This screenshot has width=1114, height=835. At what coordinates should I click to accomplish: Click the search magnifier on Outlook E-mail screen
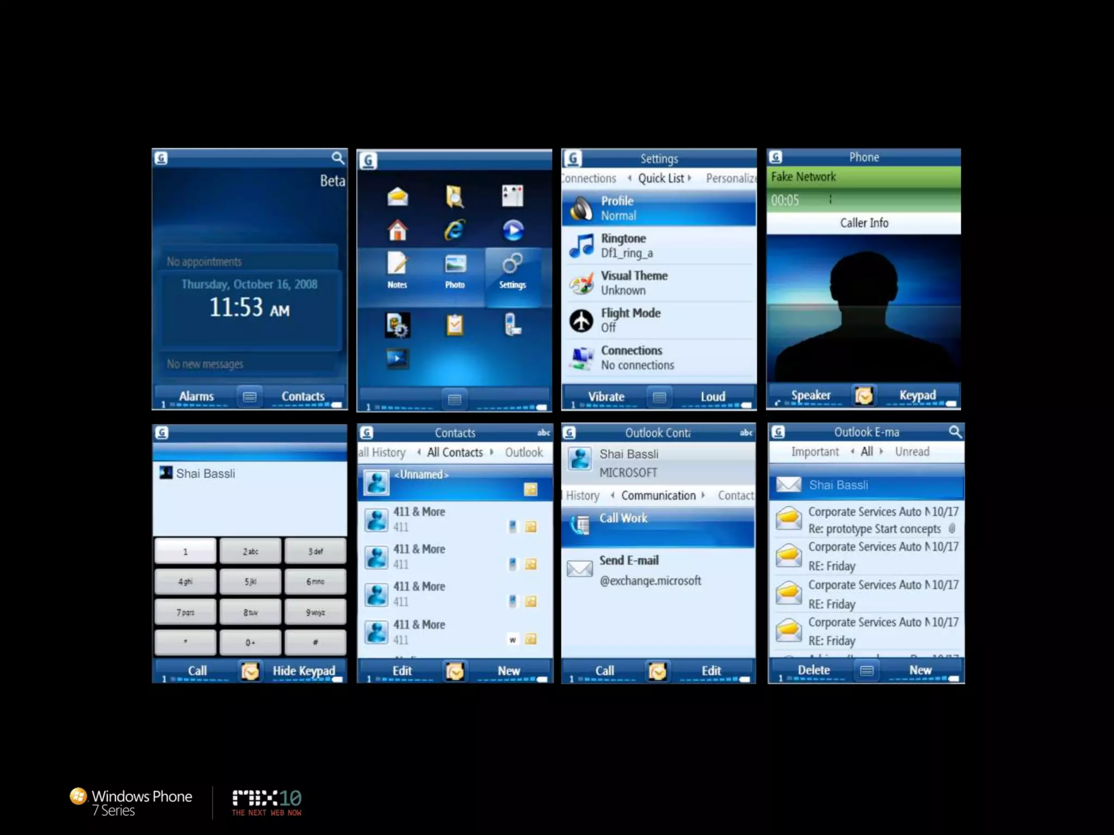click(955, 432)
